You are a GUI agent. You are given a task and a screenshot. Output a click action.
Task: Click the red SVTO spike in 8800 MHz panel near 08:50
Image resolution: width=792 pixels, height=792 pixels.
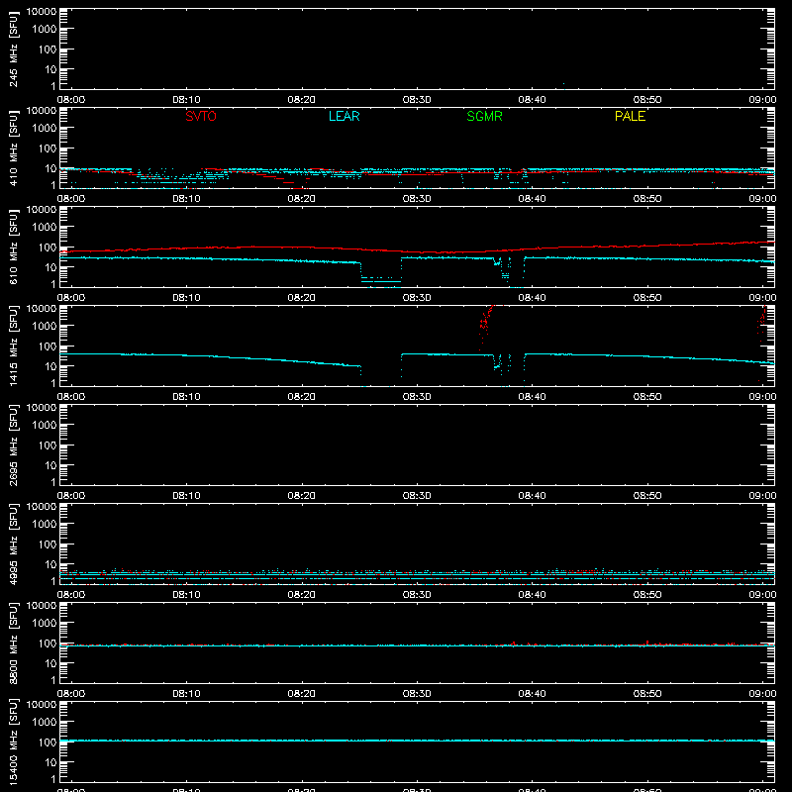[647, 643]
